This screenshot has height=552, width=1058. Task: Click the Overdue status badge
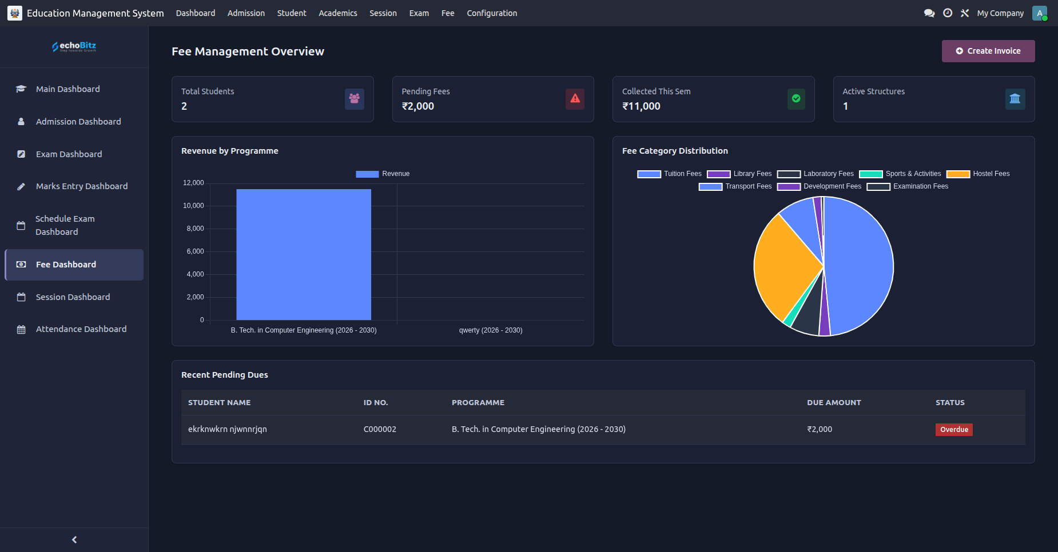(x=954, y=430)
